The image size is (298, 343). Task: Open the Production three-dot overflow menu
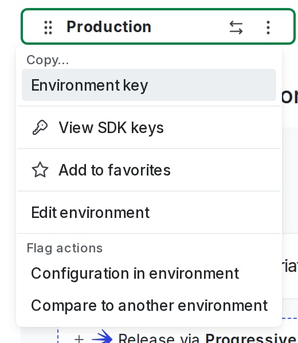pyautogui.click(x=268, y=28)
